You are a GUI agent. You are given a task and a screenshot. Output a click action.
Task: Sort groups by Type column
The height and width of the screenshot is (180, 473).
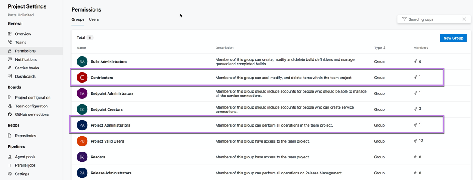pos(379,48)
